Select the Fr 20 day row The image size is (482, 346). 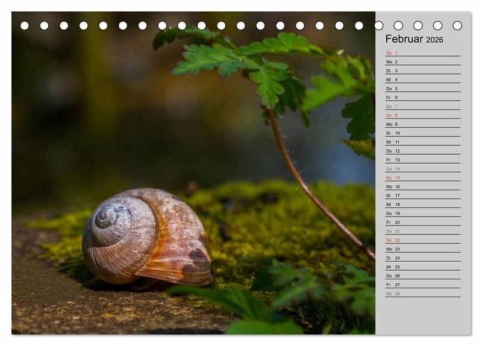[x=422, y=223]
